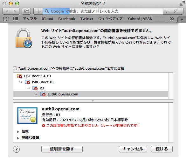The height and width of the screenshot is (160, 186).
Task: Show more bookmarks via double chevron
Action: pyautogui.click(x=172, y=19)
